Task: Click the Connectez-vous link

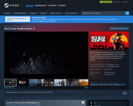Action: (10, 92)
